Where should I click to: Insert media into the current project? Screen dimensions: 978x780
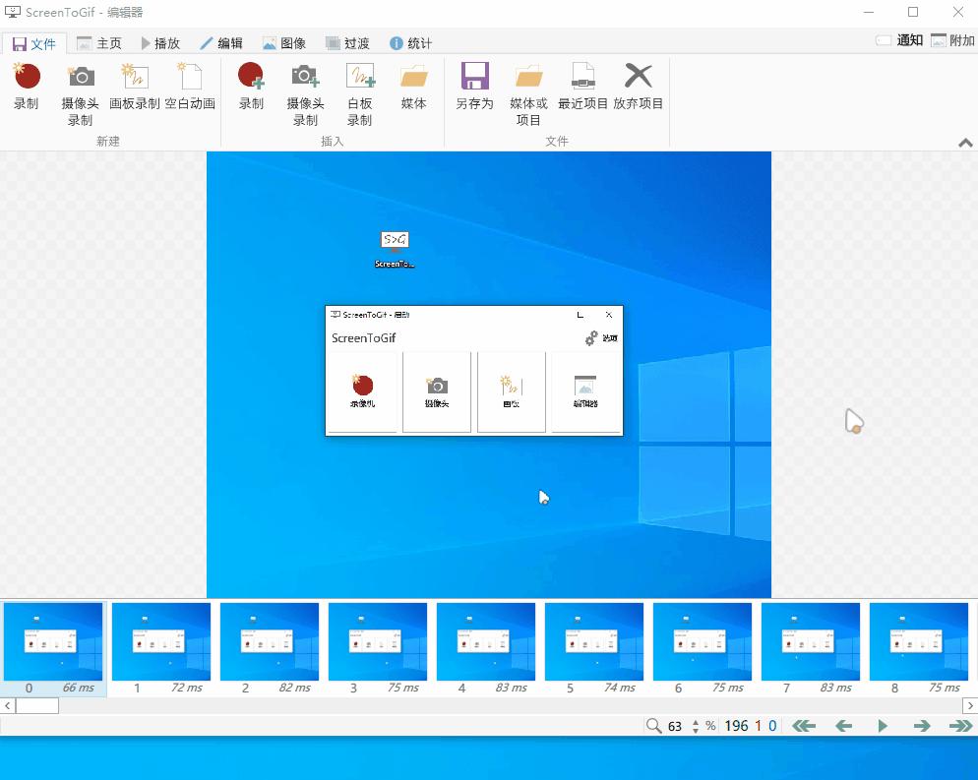[413, 93]
